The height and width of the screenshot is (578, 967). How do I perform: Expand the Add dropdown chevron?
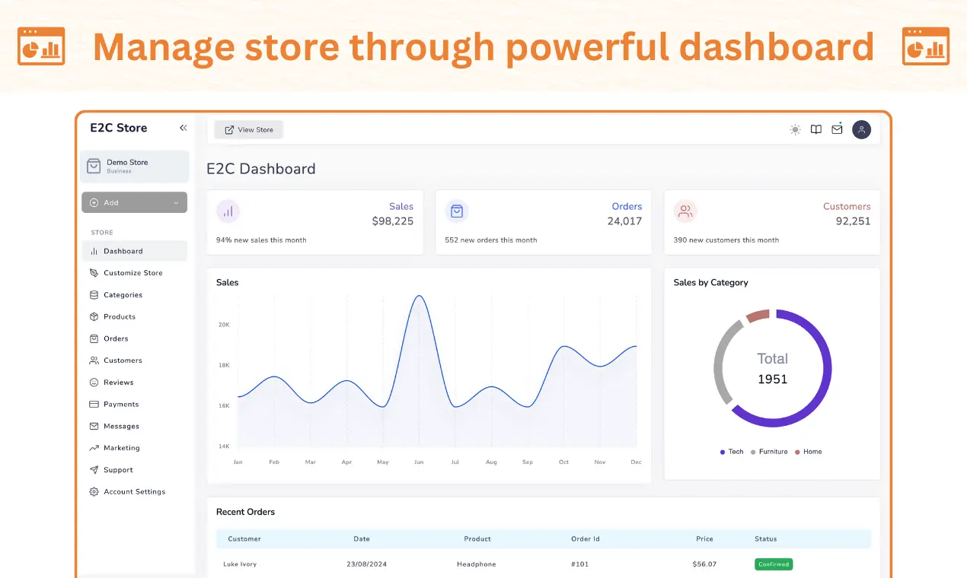pyautogui.click(x=176, y=203)
